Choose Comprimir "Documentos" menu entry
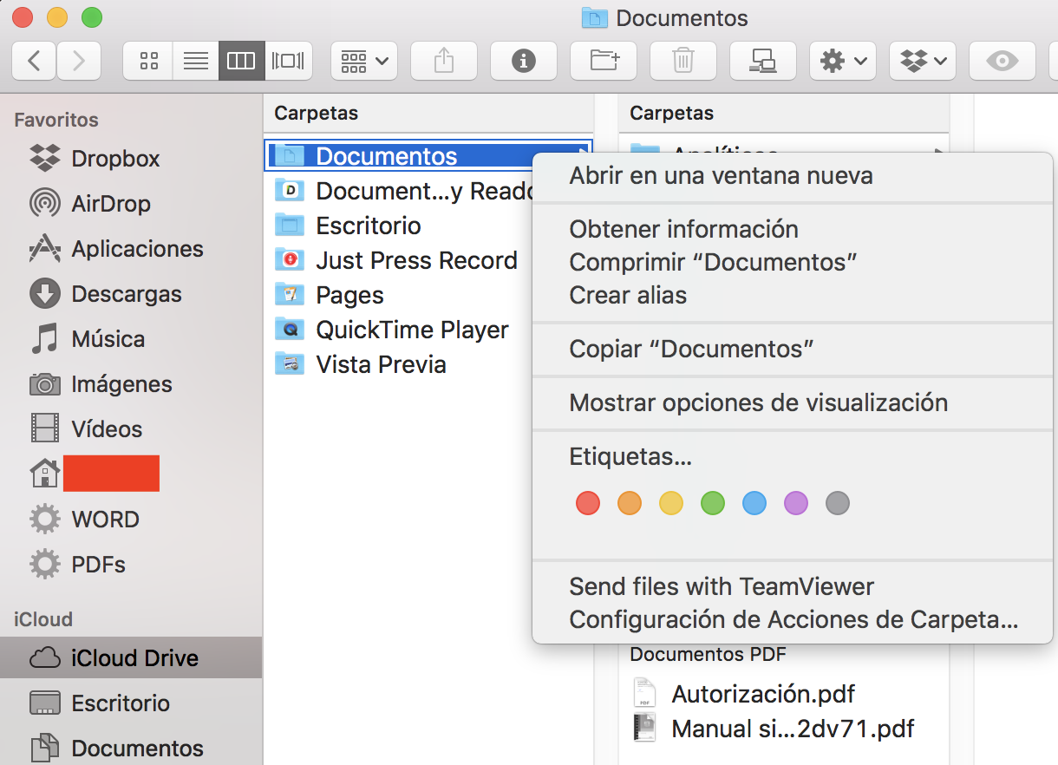Image resolution: width=1058 pixels, height=765 pixels. pyautogui.click(x=792, y=262)
